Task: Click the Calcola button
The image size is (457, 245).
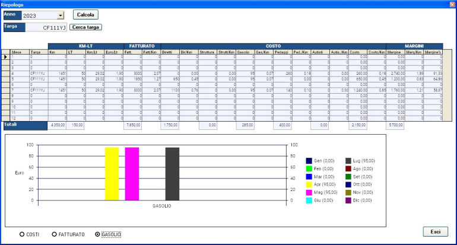Action: click(x=86, y=14)
